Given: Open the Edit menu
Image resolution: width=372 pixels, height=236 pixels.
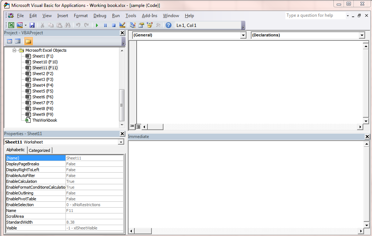Looking at the screenshot, I should (x=33, y=16).
